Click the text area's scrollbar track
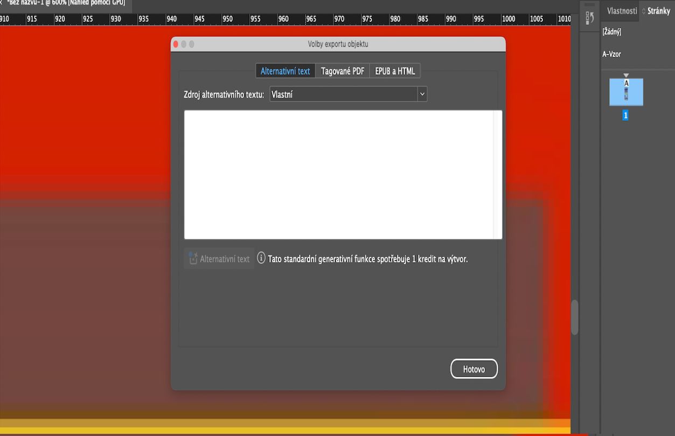The height and width of the screenshot is (436, 675). click(498, 175)
